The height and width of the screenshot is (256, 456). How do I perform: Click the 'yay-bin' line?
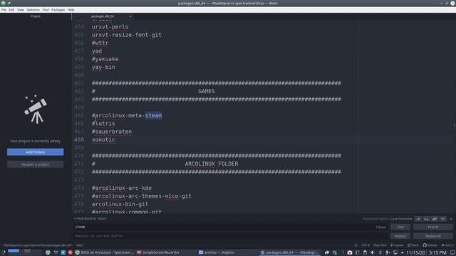103,67
